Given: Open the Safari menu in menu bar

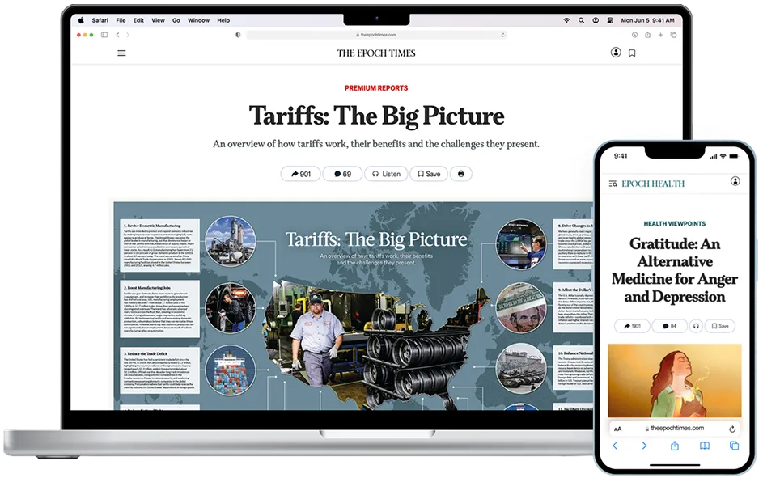Looking at the screenshot, I should point(100,20).
